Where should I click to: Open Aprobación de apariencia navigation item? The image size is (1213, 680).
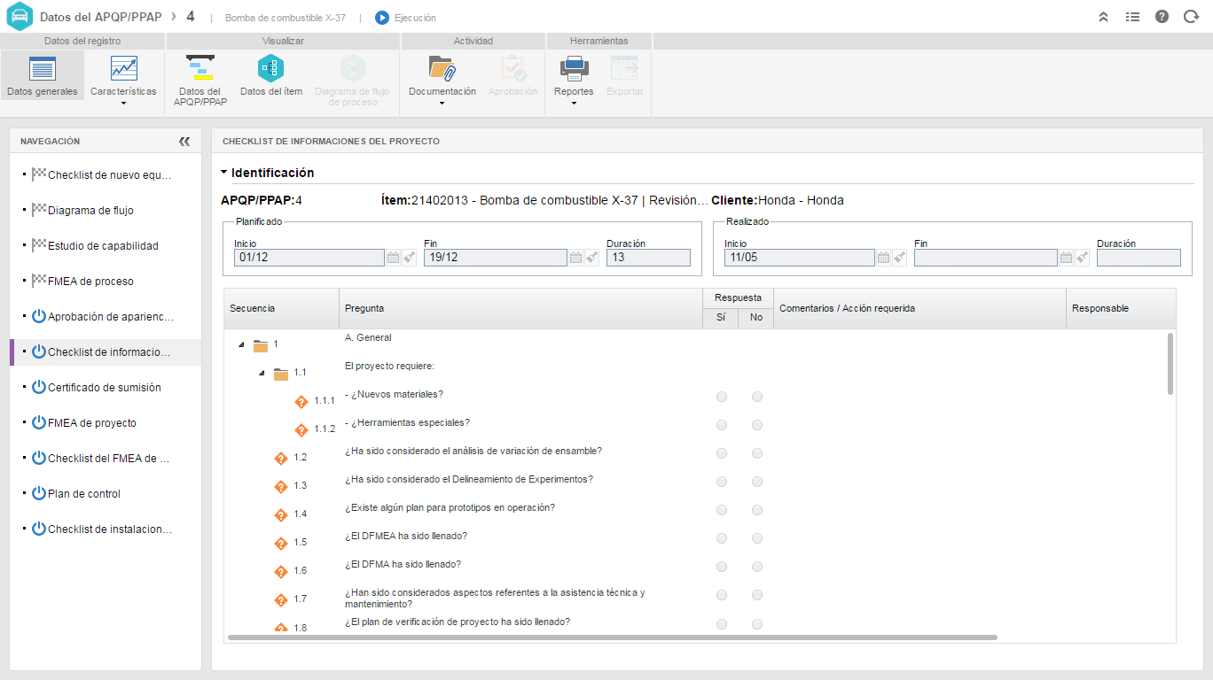[106, 317]
